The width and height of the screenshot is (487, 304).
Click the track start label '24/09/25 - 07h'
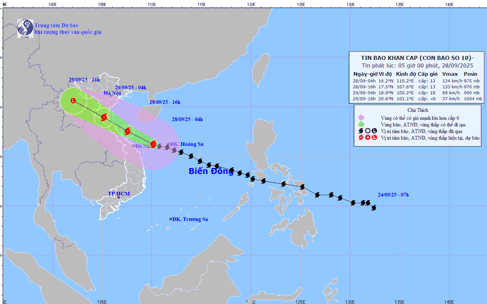pos(393,195)
